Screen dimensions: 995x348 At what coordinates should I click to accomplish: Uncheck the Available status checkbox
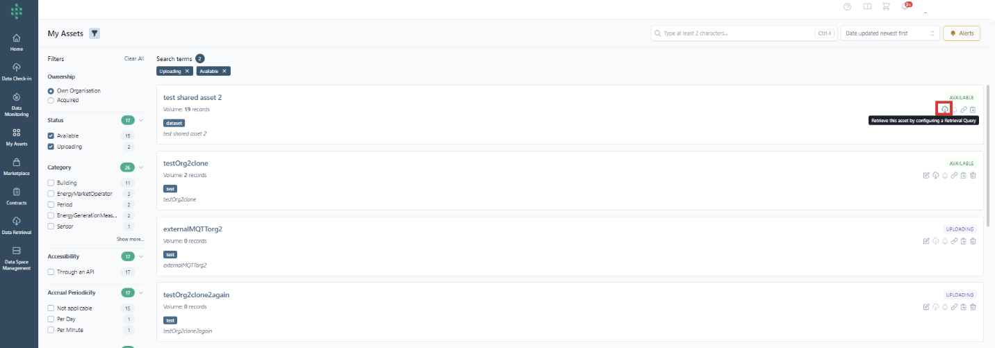click(x=51, y=135)
